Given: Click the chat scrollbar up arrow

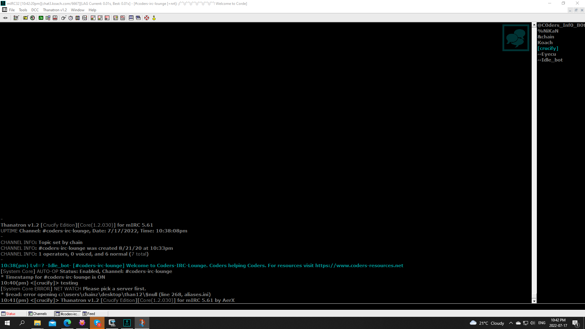Looking at the screenshot, I should 534,25.
